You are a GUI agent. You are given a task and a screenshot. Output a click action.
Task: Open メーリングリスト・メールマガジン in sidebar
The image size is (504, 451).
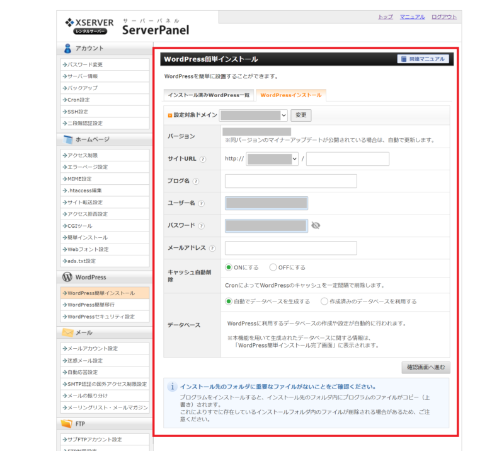pos(105,407)
